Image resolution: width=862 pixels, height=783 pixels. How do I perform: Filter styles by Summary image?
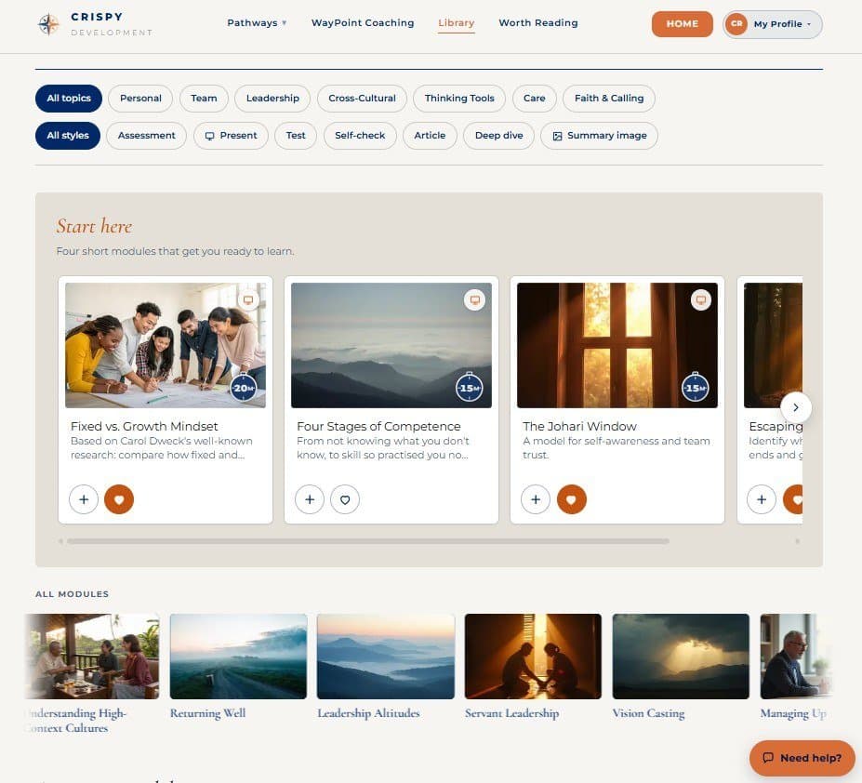(x=599, y=136)
